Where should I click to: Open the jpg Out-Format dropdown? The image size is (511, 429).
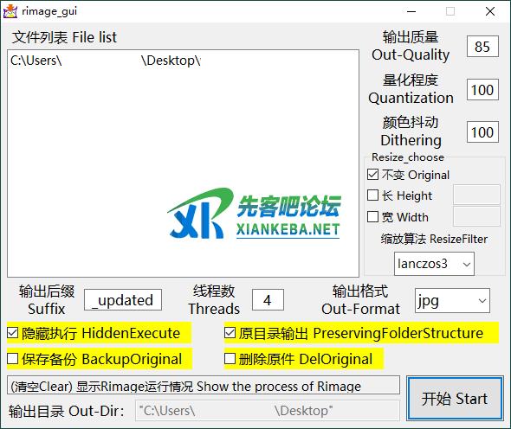tap(452, 300)
